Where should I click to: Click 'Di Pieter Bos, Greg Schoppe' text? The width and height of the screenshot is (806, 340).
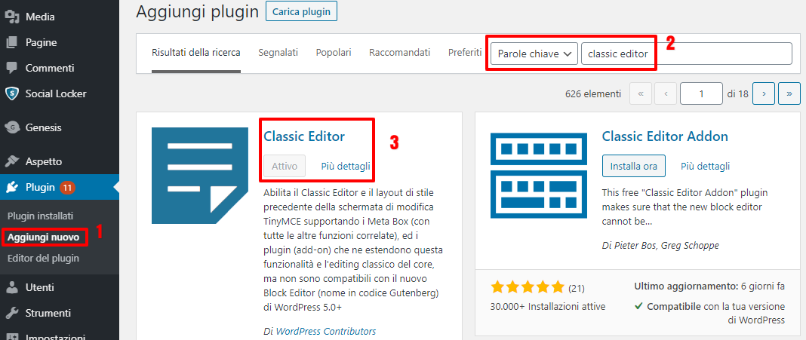[660, 246]
